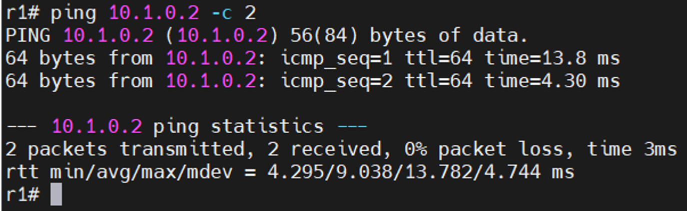Click the IP address in the statistics header

97,127
